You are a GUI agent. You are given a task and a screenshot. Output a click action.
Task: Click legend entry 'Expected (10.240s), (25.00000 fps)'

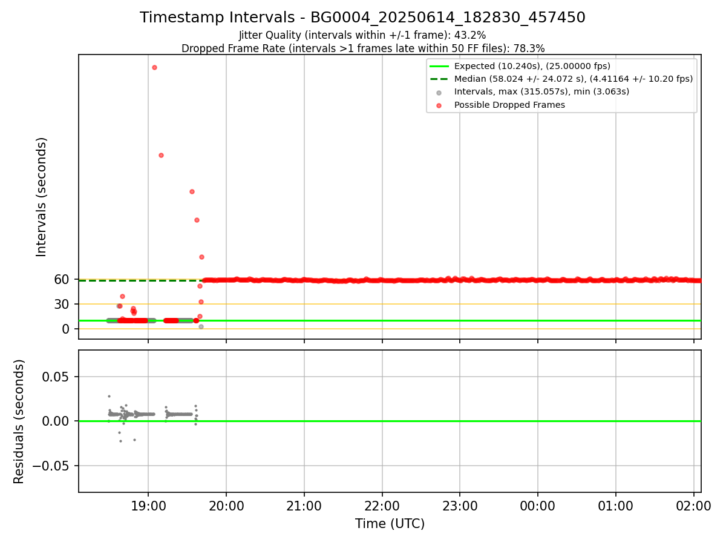[x=532, y=66]
